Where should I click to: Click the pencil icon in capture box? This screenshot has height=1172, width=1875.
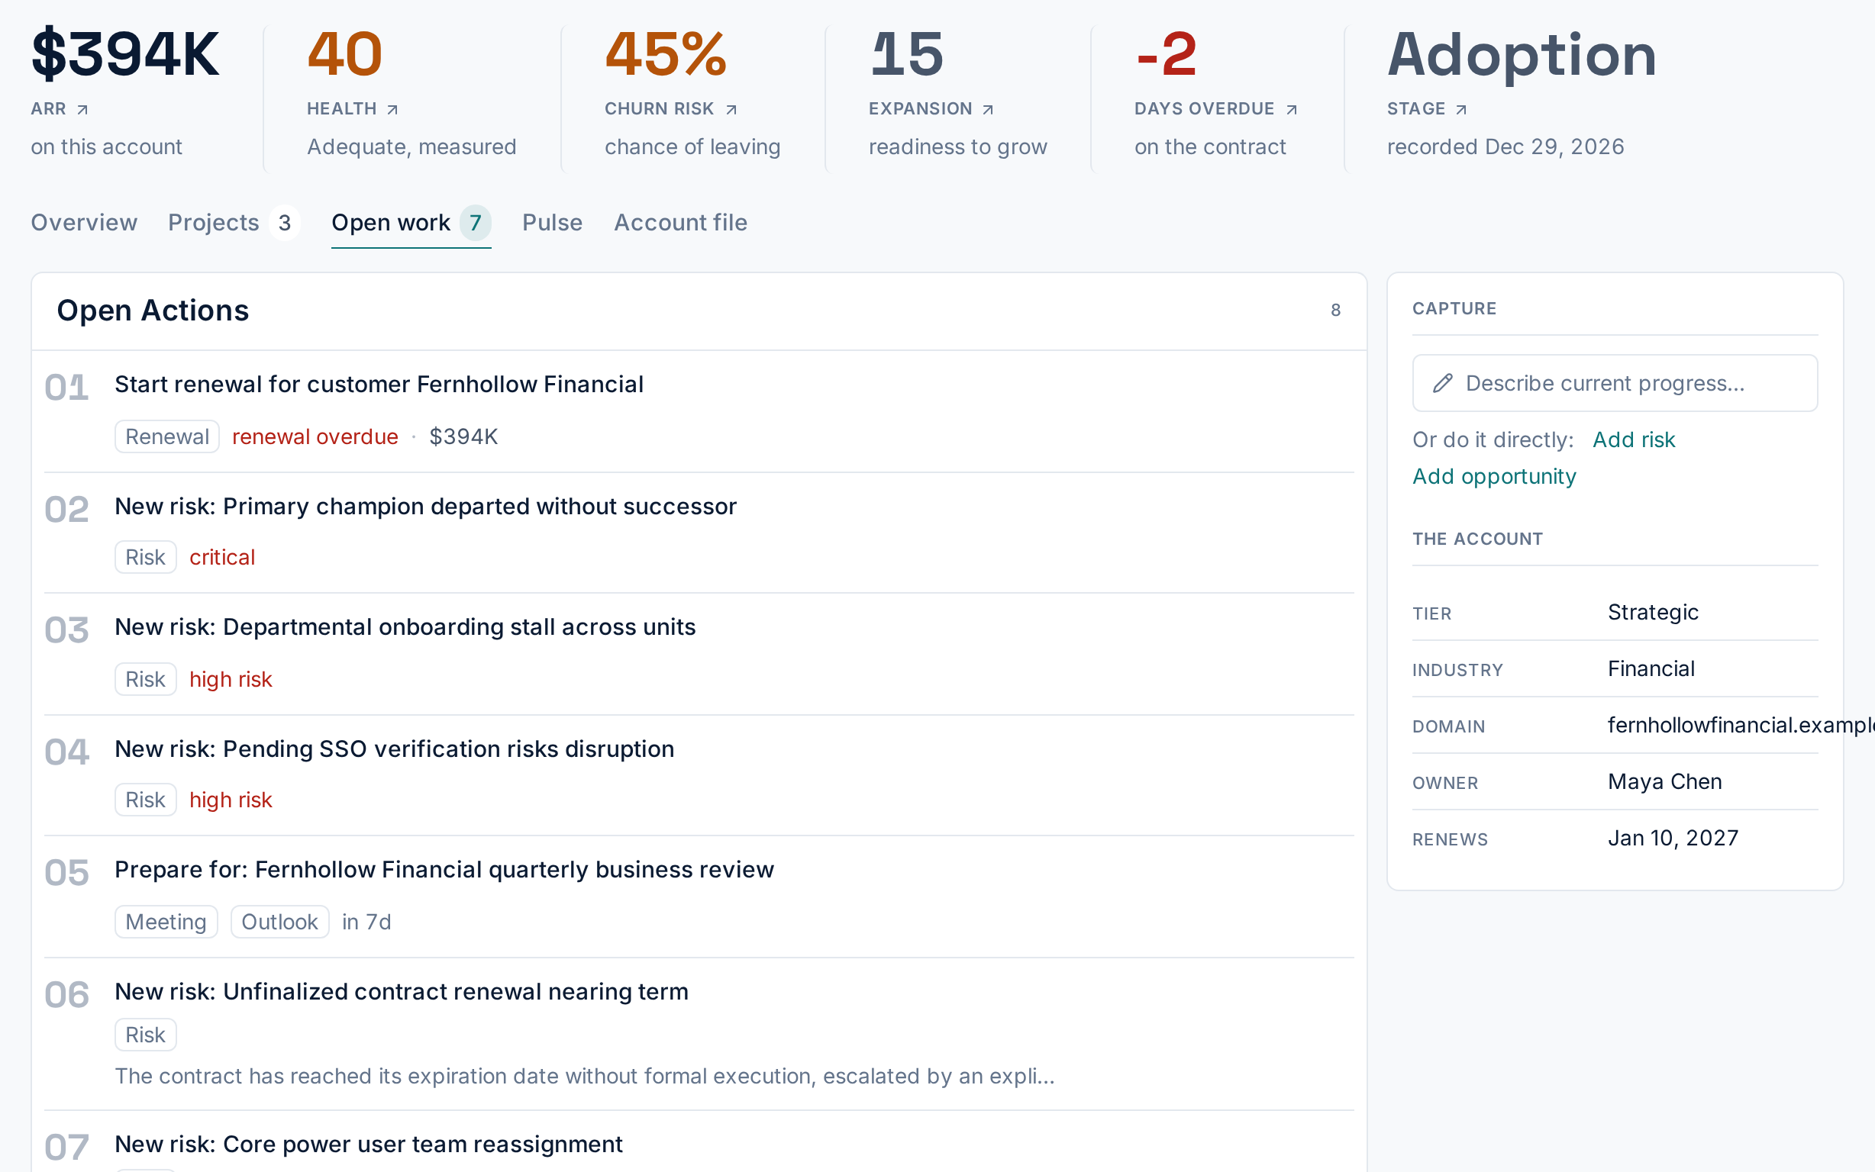(1442, 383)
